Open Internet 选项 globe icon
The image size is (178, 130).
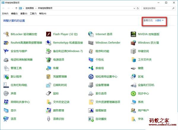91,34
